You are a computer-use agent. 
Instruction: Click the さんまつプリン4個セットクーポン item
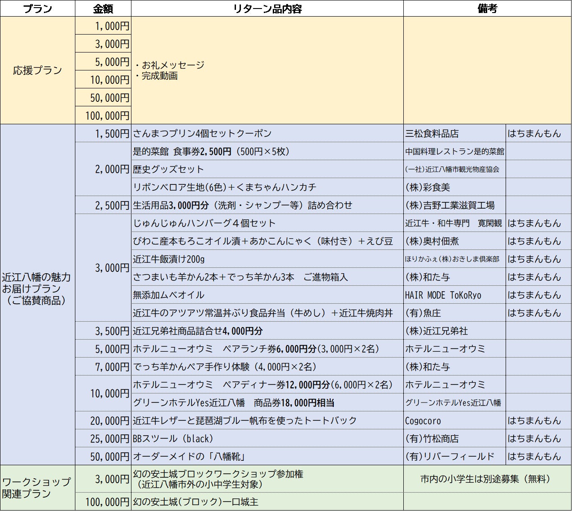pos(202,134)
